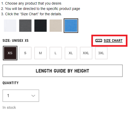The height and width of the screenshot is (115, 139).
Task: Choose the black color swatch
Action: coord(40,26)
